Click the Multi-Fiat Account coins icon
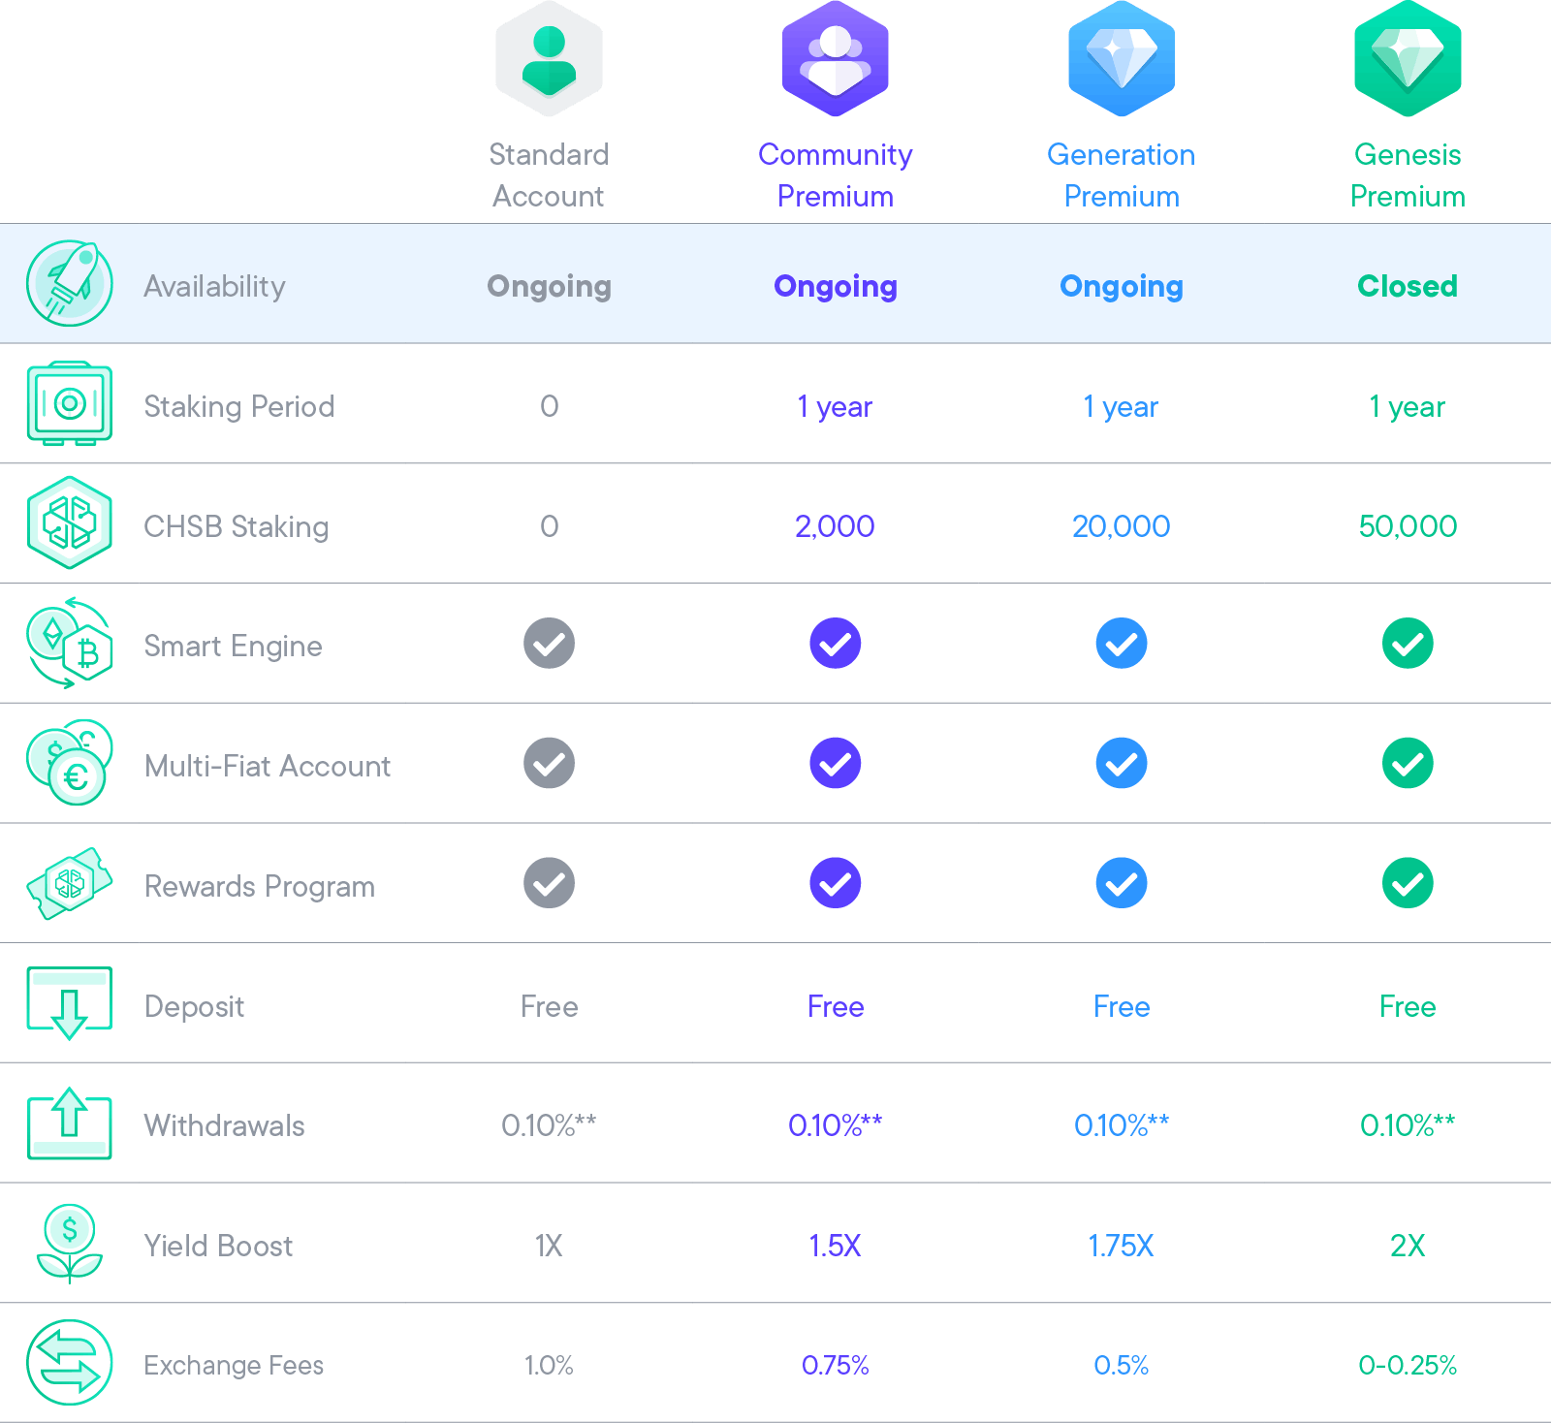 click(70, 763)
